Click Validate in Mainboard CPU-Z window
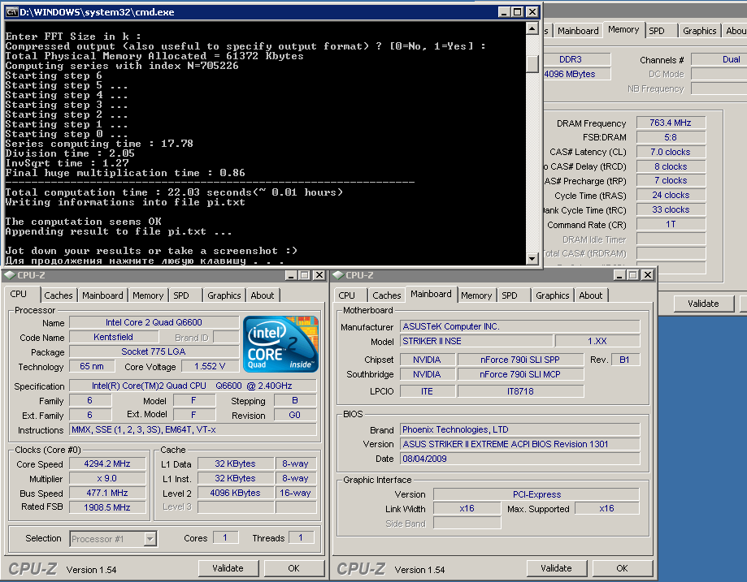This screenshot has height=582, width=747. click(x=556, y=568)
